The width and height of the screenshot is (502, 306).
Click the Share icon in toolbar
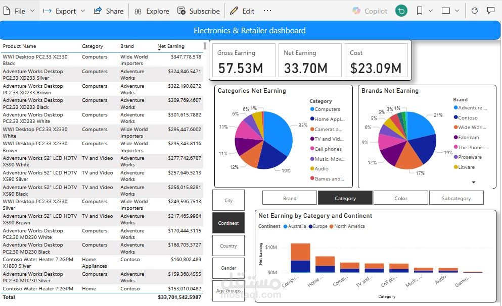coord(98,11)
